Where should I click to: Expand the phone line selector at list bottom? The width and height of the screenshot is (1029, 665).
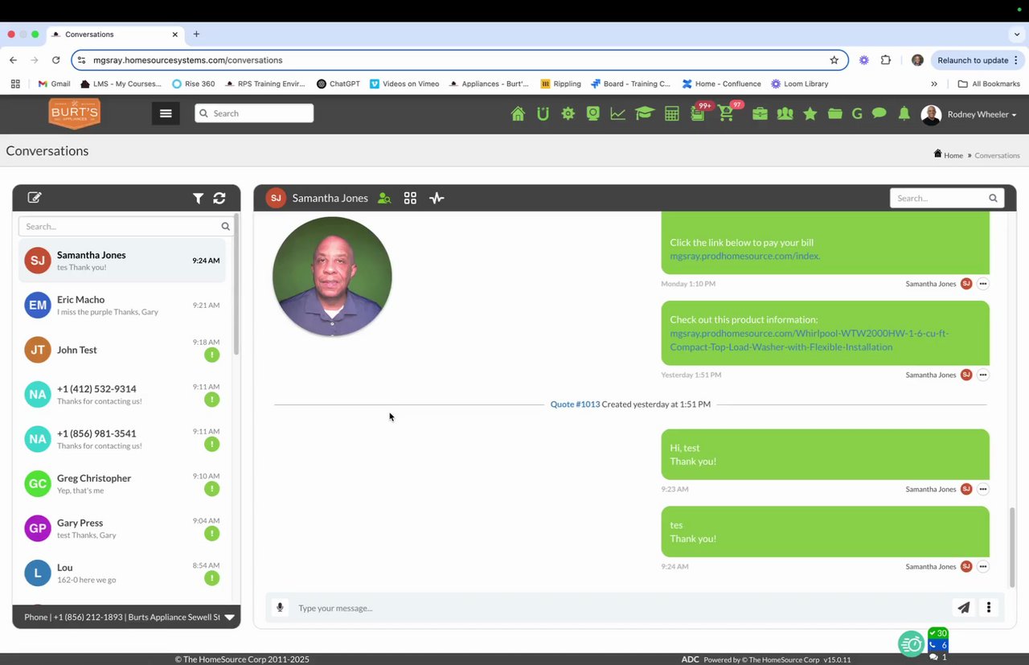click(x=229, y=618)
